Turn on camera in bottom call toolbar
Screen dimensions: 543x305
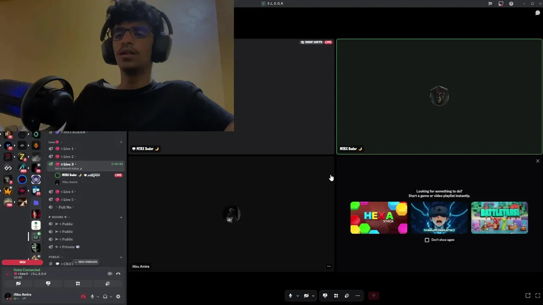pyautogui.click(x=306, y=296)
